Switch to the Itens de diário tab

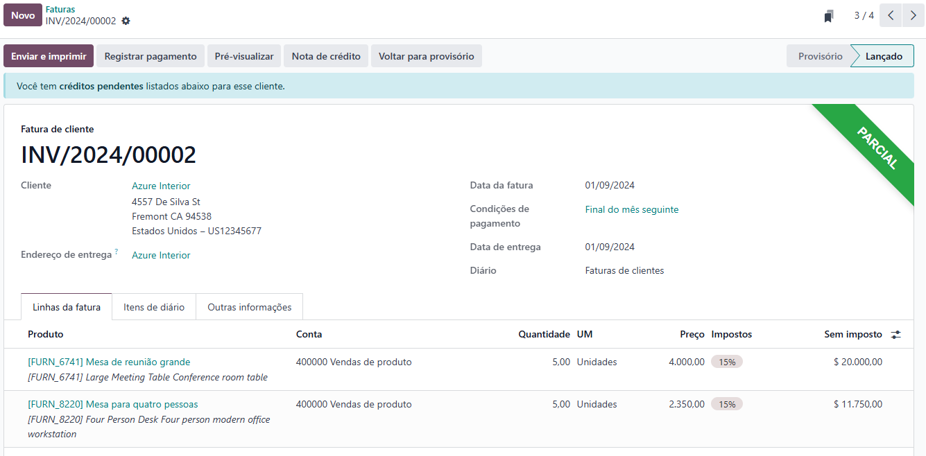coord(154,307)
